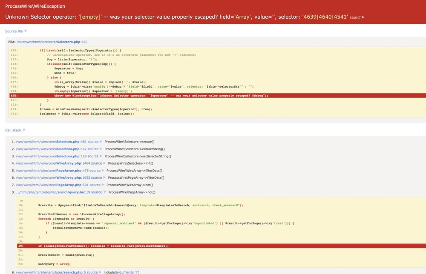
Task: Open the WireArray.php:1464 file link
Action: point(53,163)
